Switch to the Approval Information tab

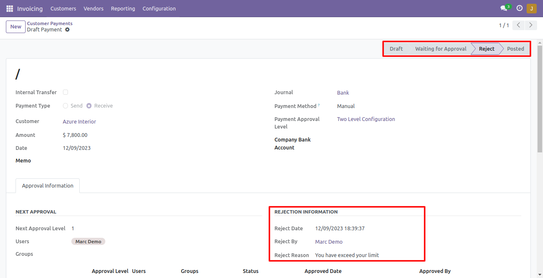click(x=47, y=185)
